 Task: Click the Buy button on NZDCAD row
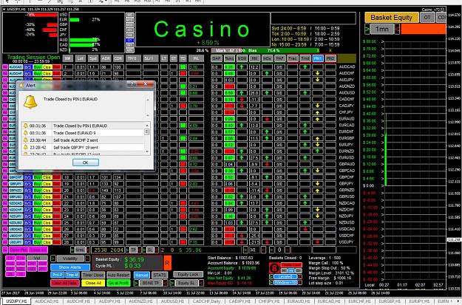38,203
